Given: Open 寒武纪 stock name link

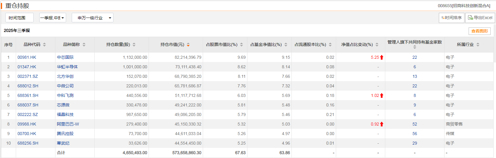Looking at the screenshot, I should click(x=63, y=143).
